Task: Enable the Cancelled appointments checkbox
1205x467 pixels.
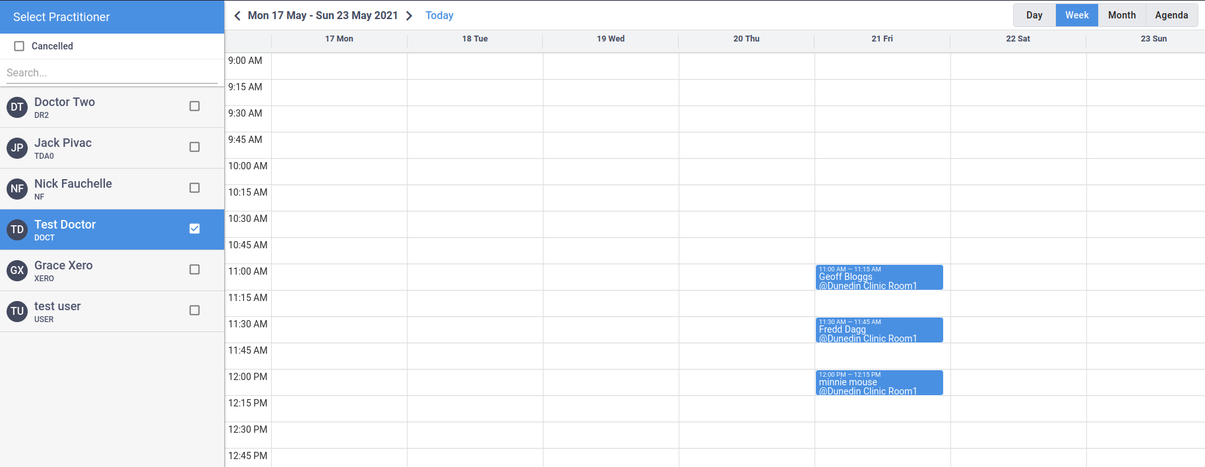Action: point(19,46)
